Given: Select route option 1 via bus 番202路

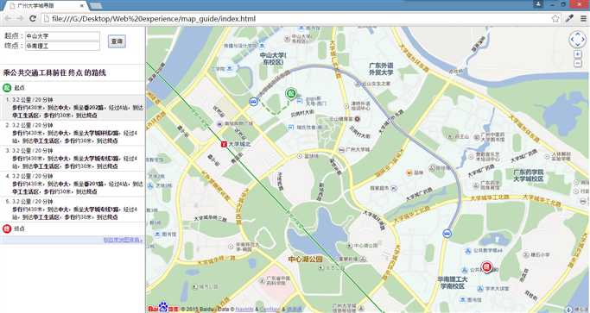Looking at the screenshot, I should (73, 108).
